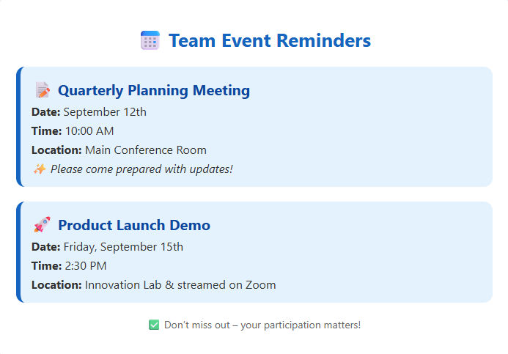
Task: Click the blue left border of planning card
Action: click(x=18, y=127)
